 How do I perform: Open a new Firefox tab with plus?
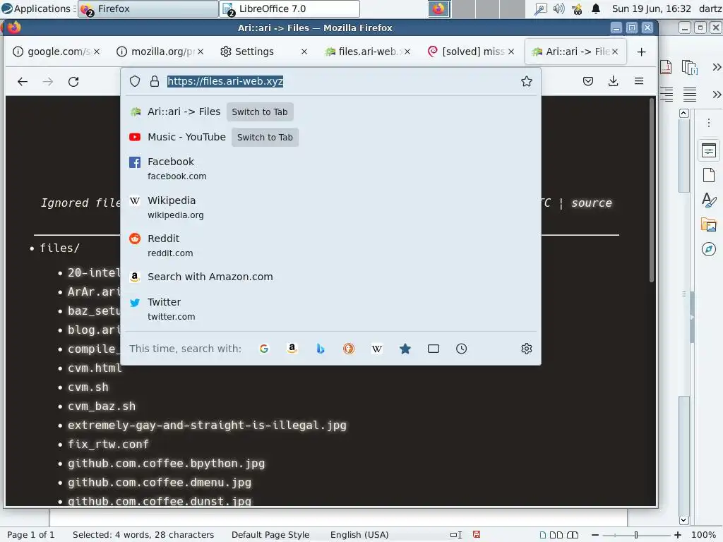coord(641,52)
